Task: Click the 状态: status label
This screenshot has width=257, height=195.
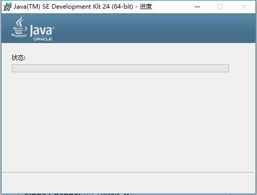Action: (x=18, y=58)
